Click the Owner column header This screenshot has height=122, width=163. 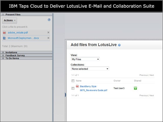(x=117, y=81)
